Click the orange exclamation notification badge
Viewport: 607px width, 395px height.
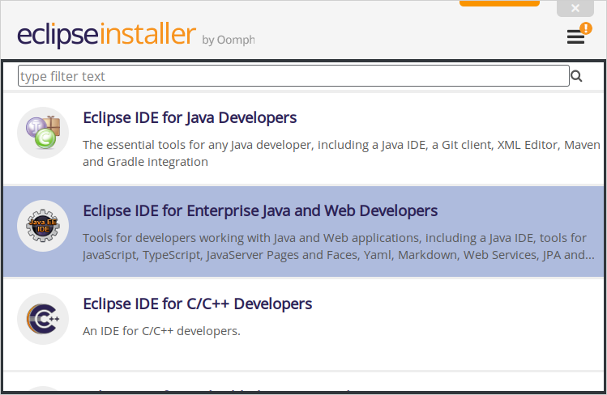pos(586,28)
